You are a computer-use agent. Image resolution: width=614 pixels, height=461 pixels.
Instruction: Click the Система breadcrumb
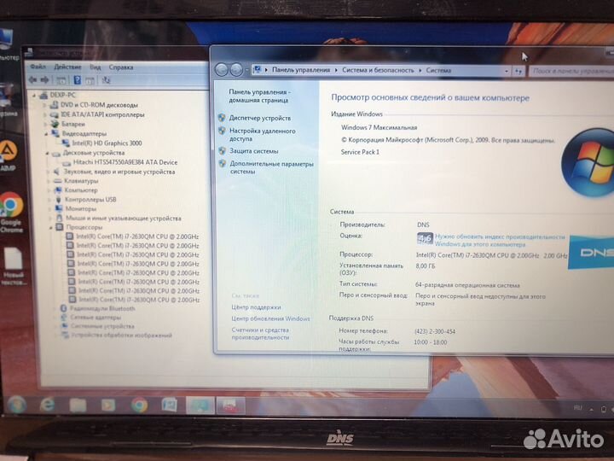(x=438, y=71)
